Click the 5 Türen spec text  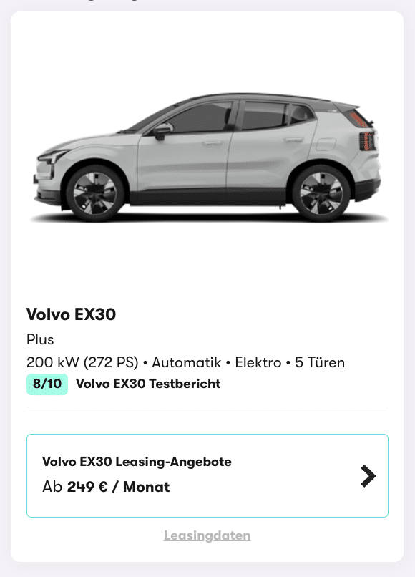coord(320,362)
